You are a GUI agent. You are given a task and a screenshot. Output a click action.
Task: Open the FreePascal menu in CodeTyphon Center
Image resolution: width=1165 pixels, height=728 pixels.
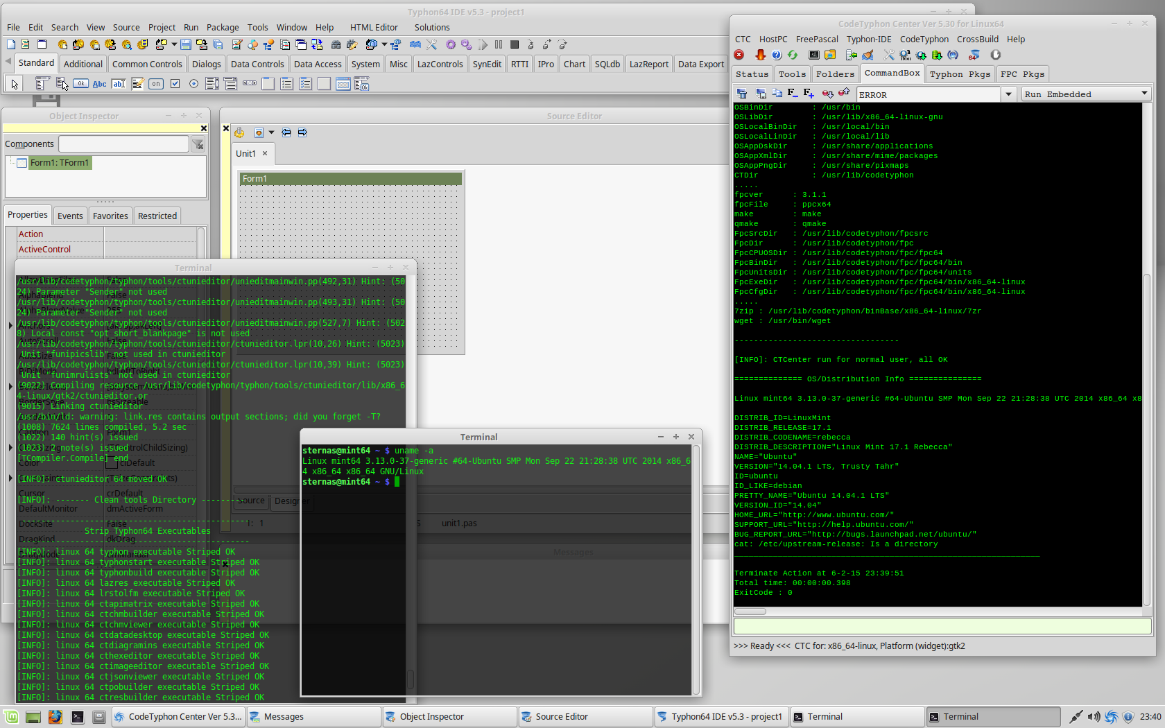point(817,40)
